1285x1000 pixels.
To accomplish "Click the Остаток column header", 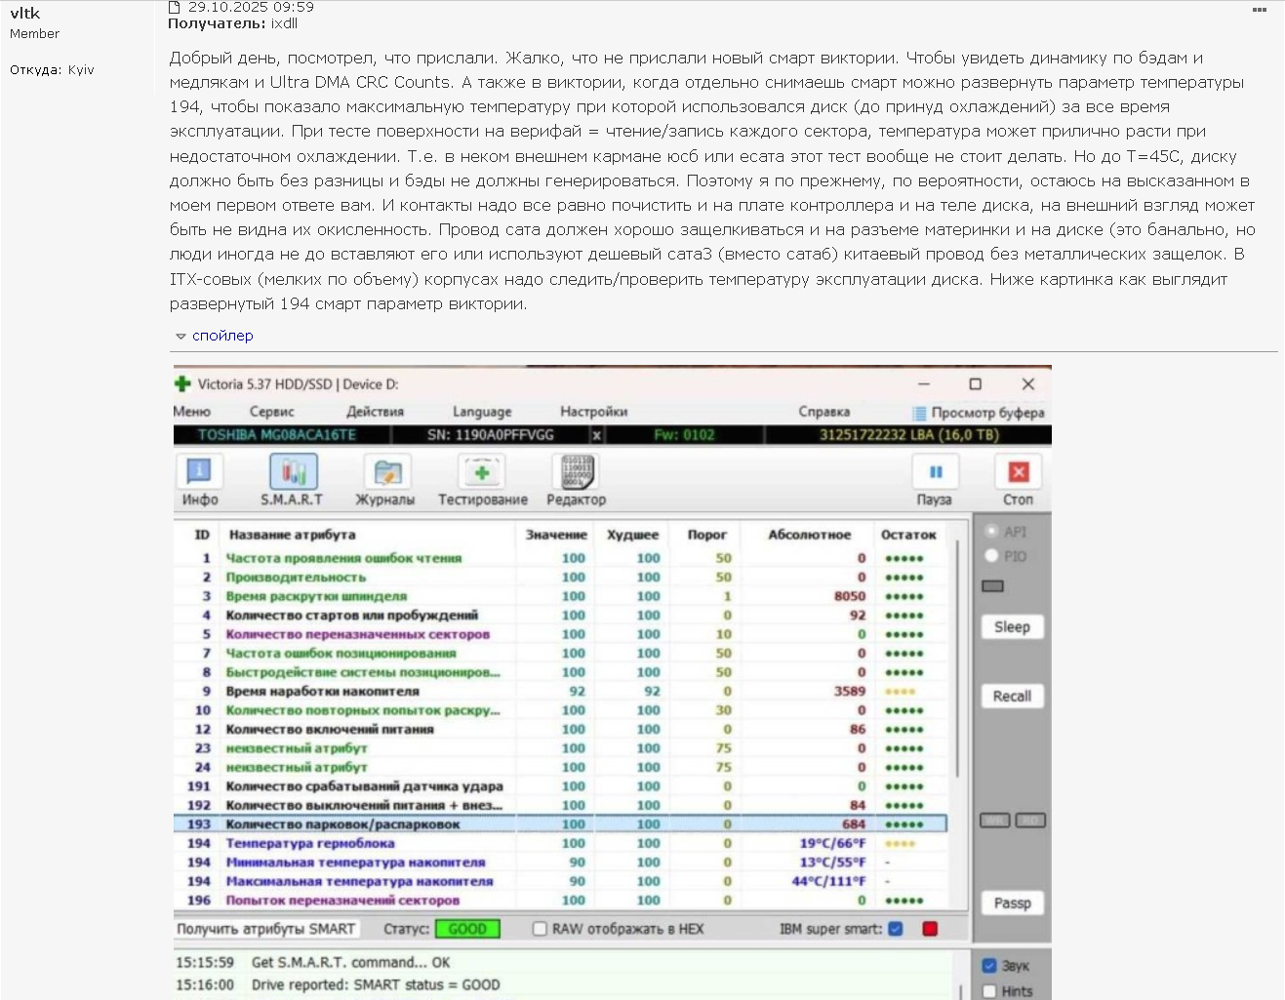I will pos(908,535).
